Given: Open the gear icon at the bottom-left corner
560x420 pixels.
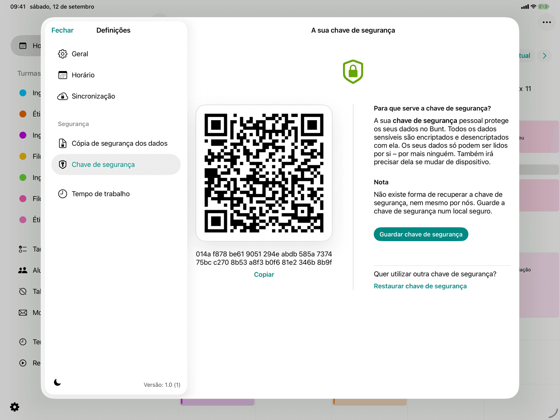Looking at the screenshot, I should 15,407.
